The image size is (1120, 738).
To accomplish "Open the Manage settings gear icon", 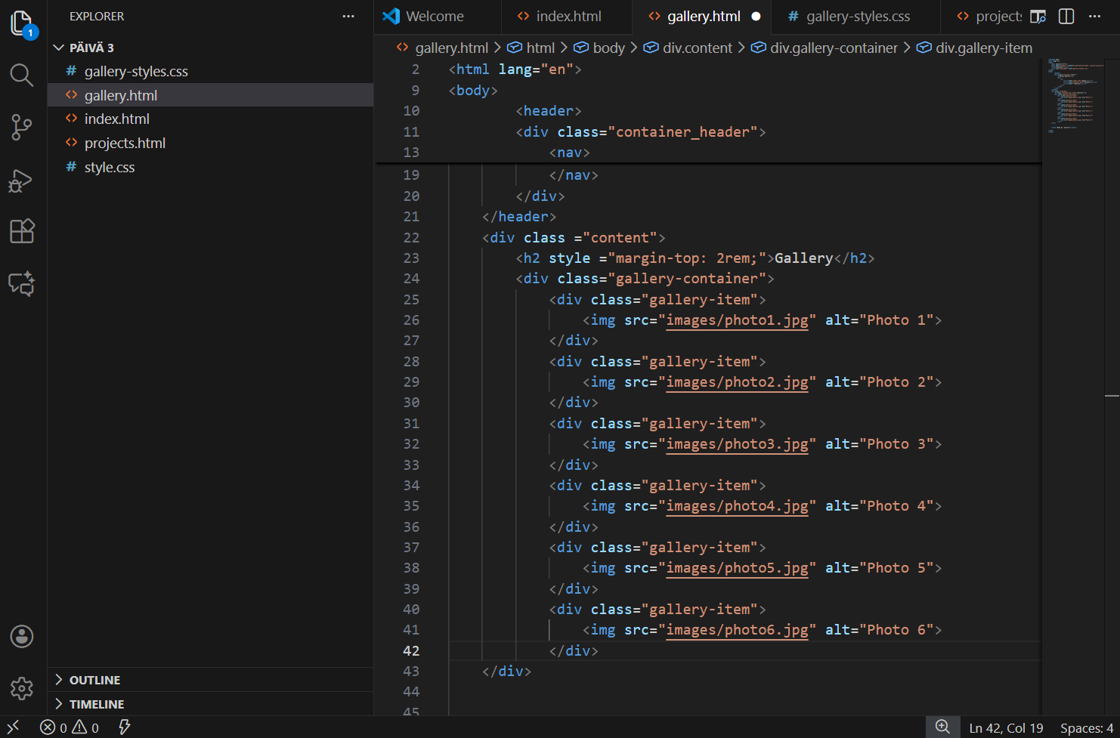I will tap(21, 688).
